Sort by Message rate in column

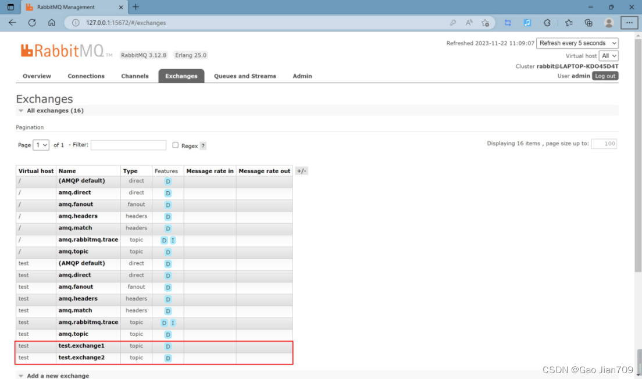(210, 171)
